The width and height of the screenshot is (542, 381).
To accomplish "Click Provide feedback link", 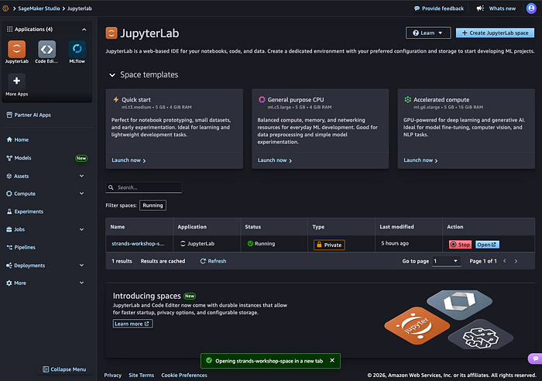I will point(439,9).
